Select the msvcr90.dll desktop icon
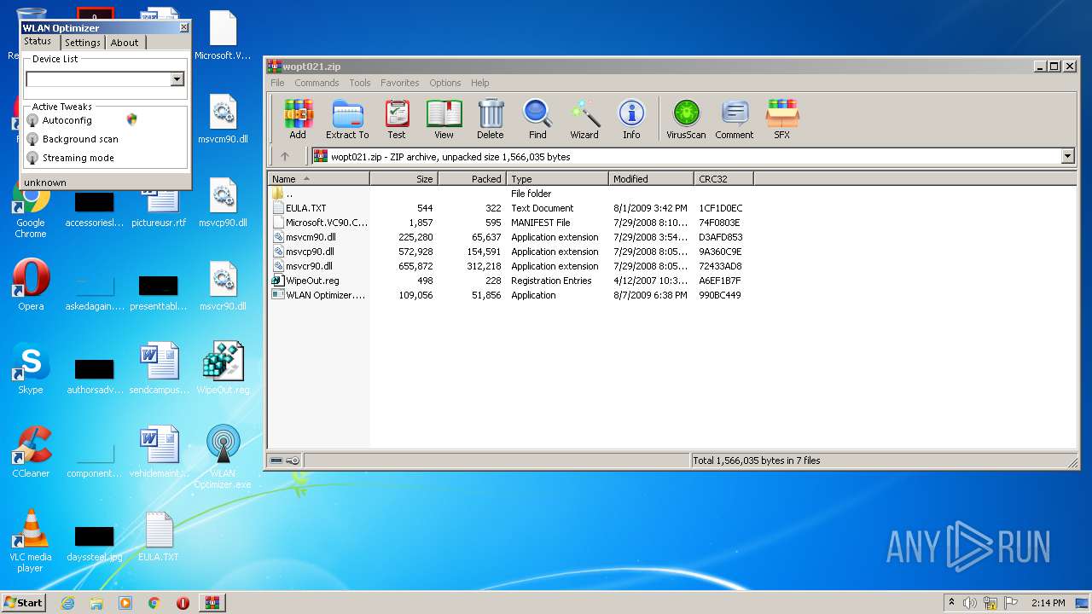The image size is (1092, 614). coord(223,285)
